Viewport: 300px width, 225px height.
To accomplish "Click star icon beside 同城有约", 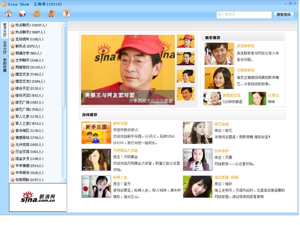I will pyautogui.click(x=12, y=67).
